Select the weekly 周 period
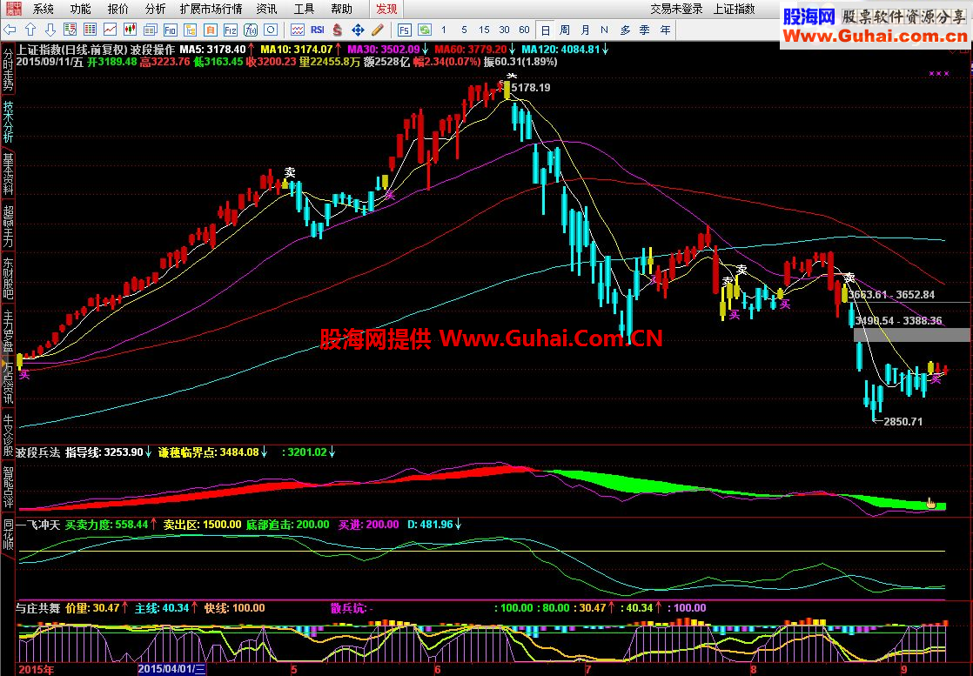 point(565,30)
